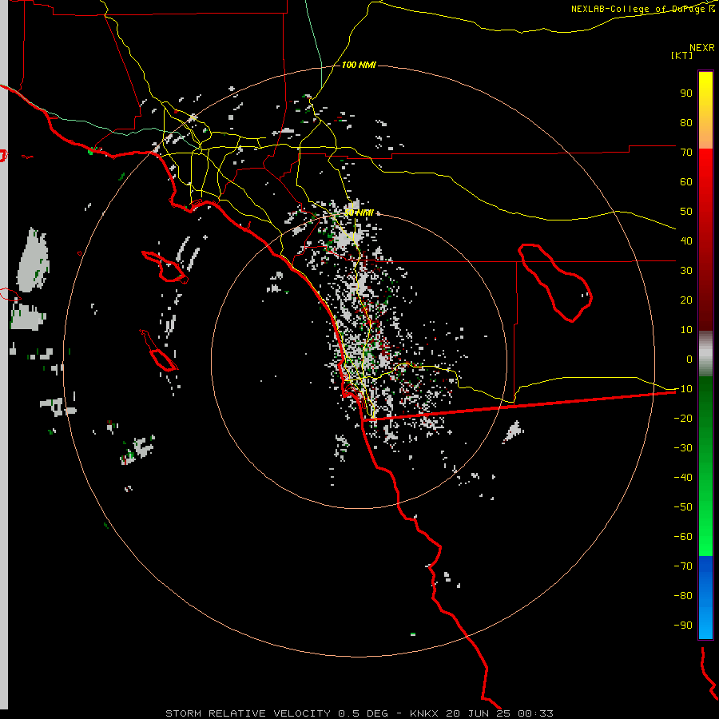Click the NEXR label above the color scale
Image resolution: width=719 pixels, height=719 pixels.
pos(701,48)
